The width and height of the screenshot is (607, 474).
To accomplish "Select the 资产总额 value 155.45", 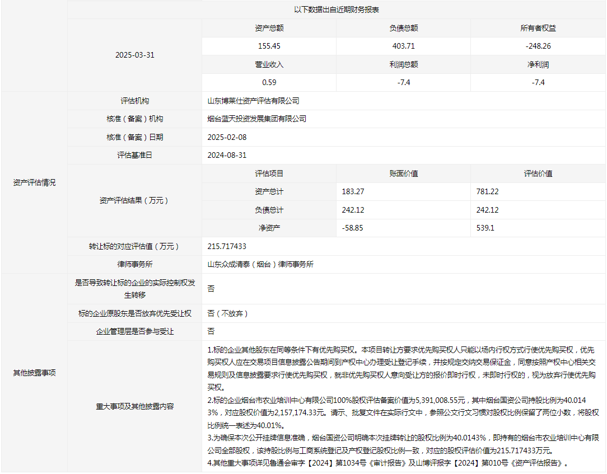I will point(269,46).
